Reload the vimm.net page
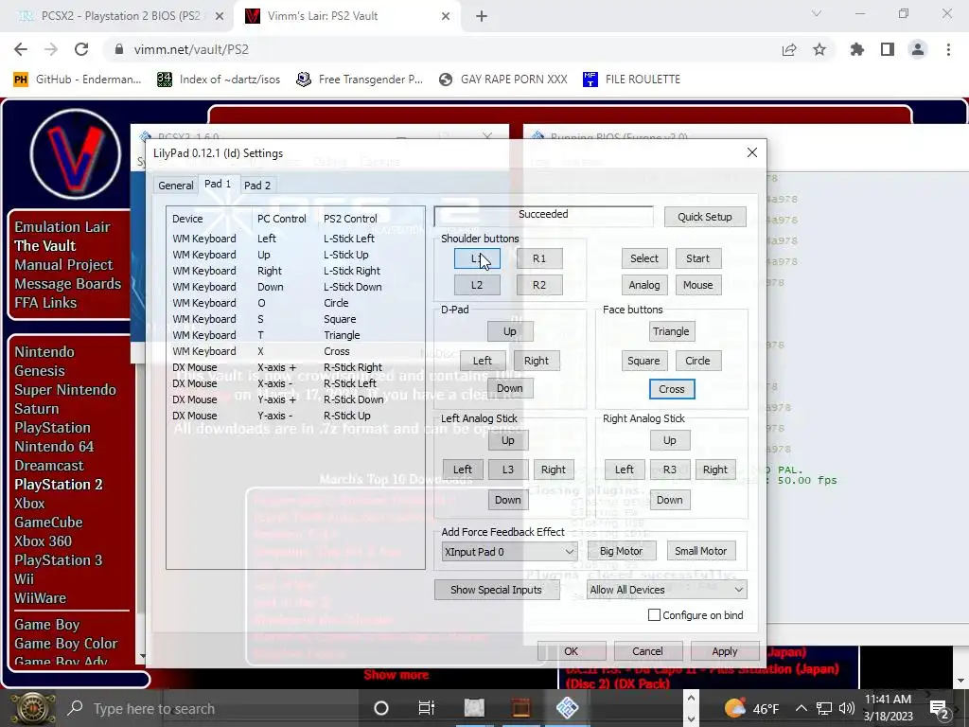Viewport: 969px width, 727px height. click(x=81, y=49)
